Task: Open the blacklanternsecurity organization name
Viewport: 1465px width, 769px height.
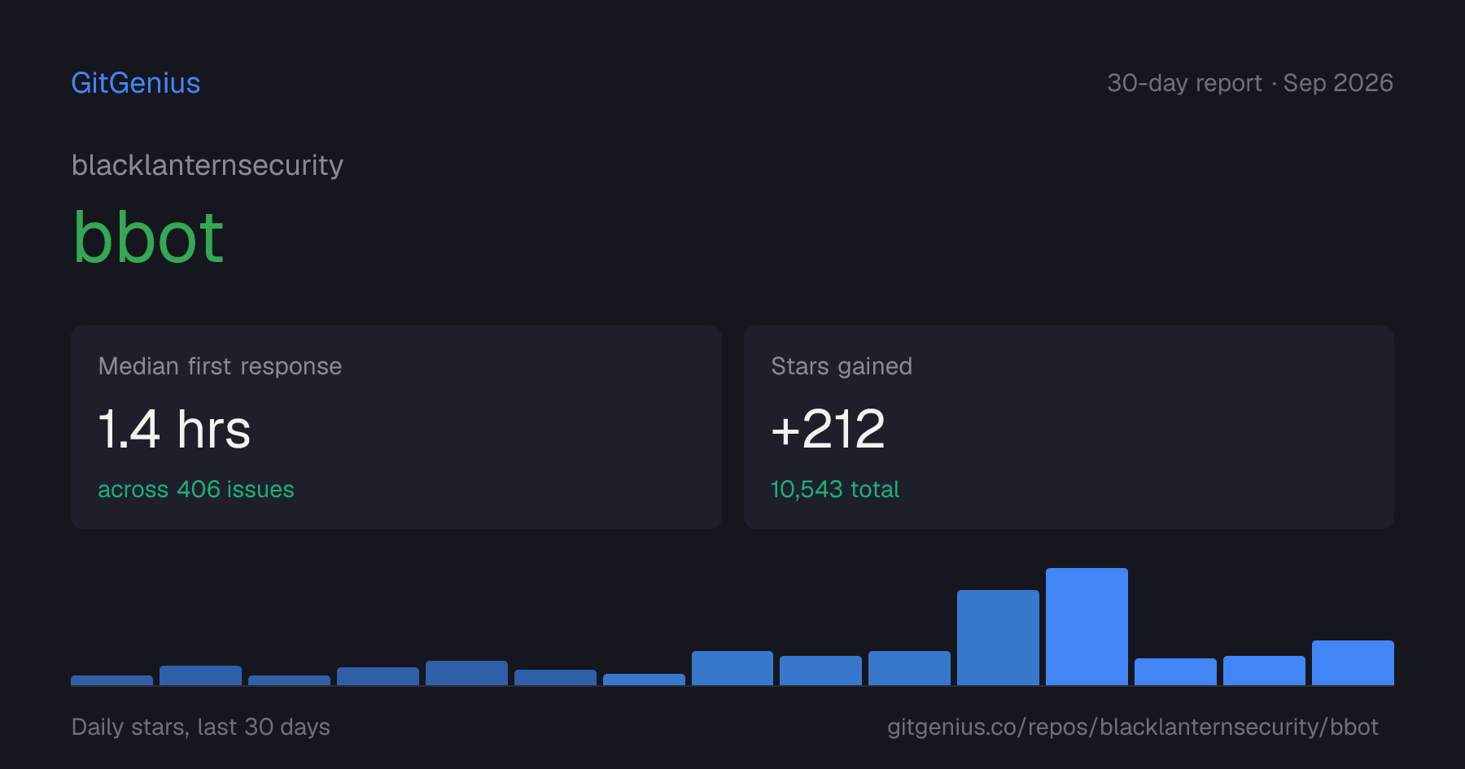Action: [208, 165]
